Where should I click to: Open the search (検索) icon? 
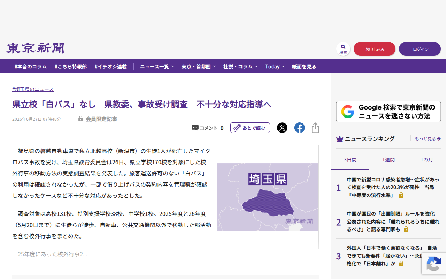[343, 49]
